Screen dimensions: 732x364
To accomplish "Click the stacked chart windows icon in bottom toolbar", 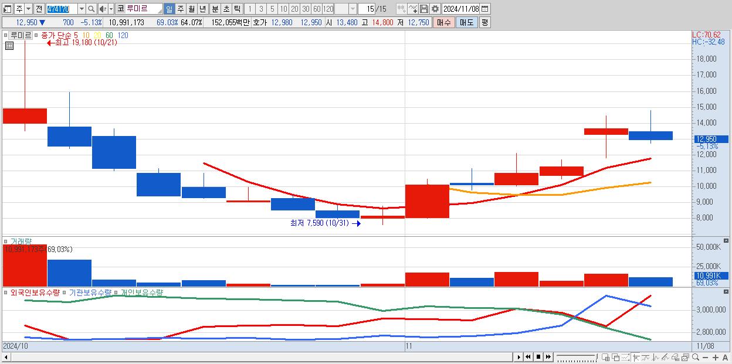I will 686,357.
